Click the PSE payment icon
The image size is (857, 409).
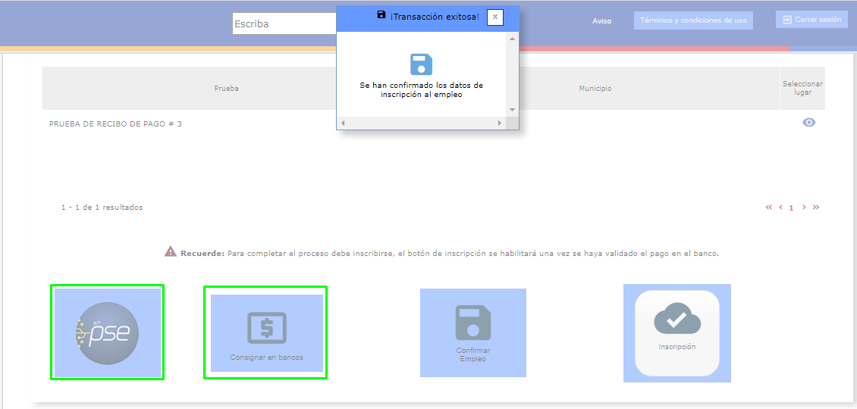coord(107,333)
